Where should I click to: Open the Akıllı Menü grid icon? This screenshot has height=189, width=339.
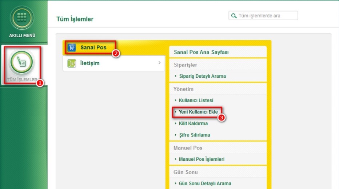point(22,18)
